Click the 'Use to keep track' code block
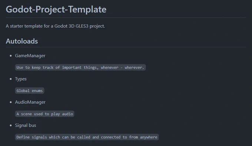 (80, 68)
